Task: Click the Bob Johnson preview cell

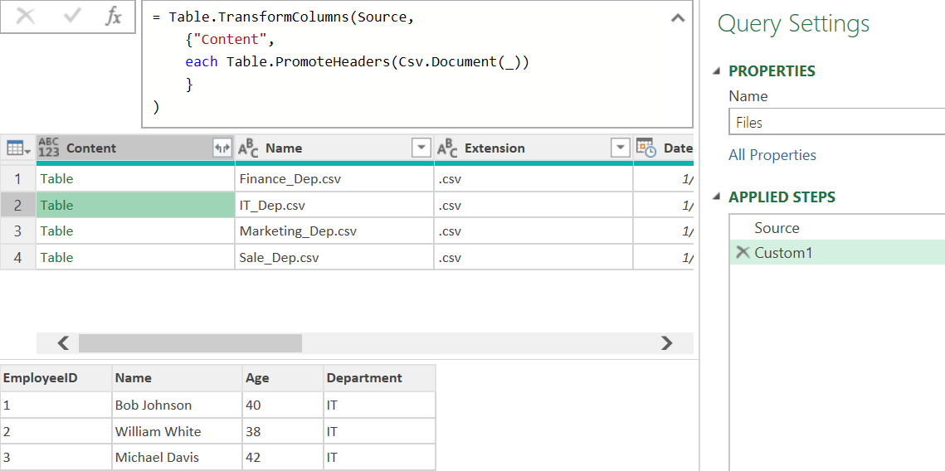Action: (178, 405)
